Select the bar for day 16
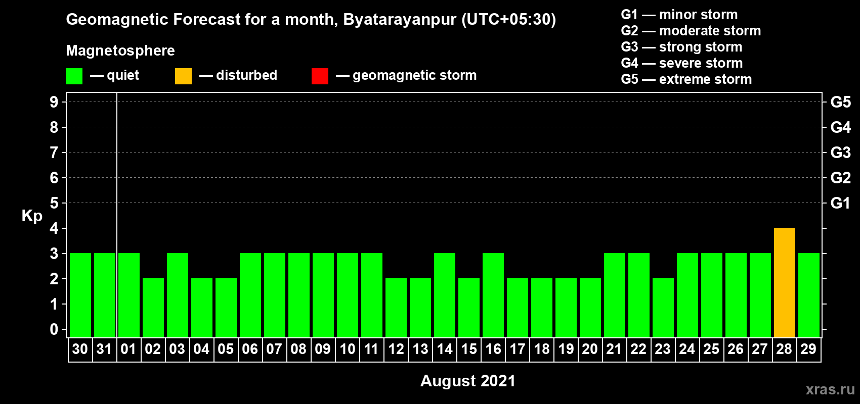 click(493, 295)
